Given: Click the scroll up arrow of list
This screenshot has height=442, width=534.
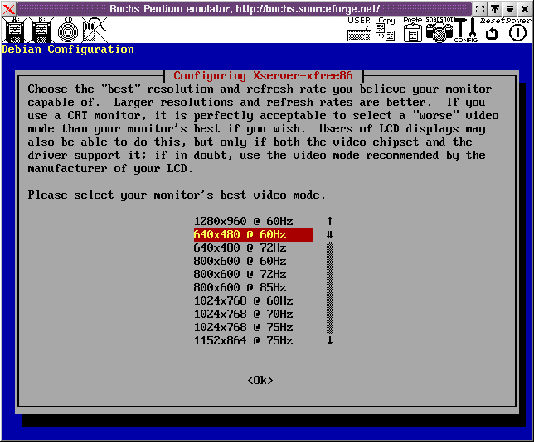Looking at the screenshot, I should [329, 221].
